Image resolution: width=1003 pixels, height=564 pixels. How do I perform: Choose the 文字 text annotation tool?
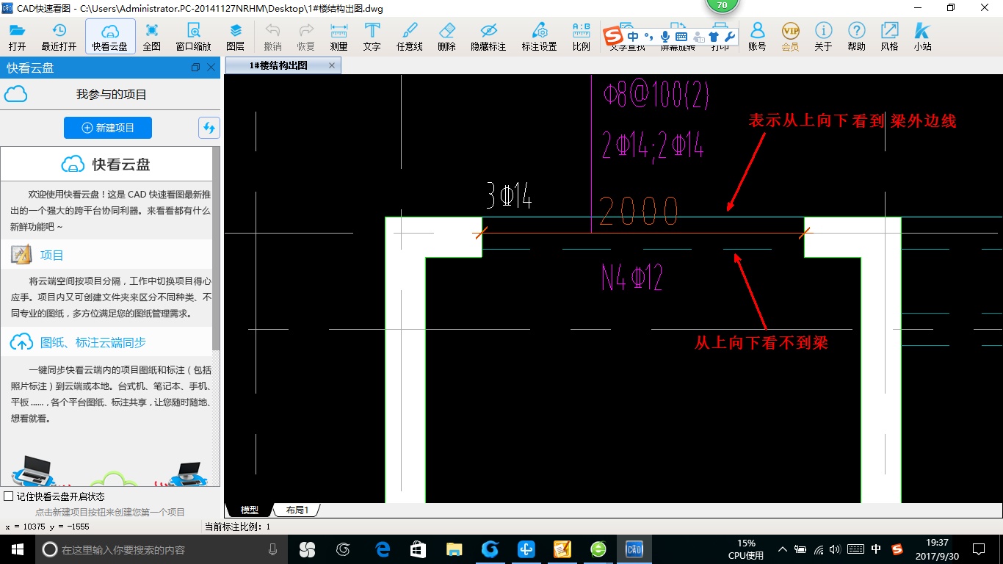[x=372, y=37]
